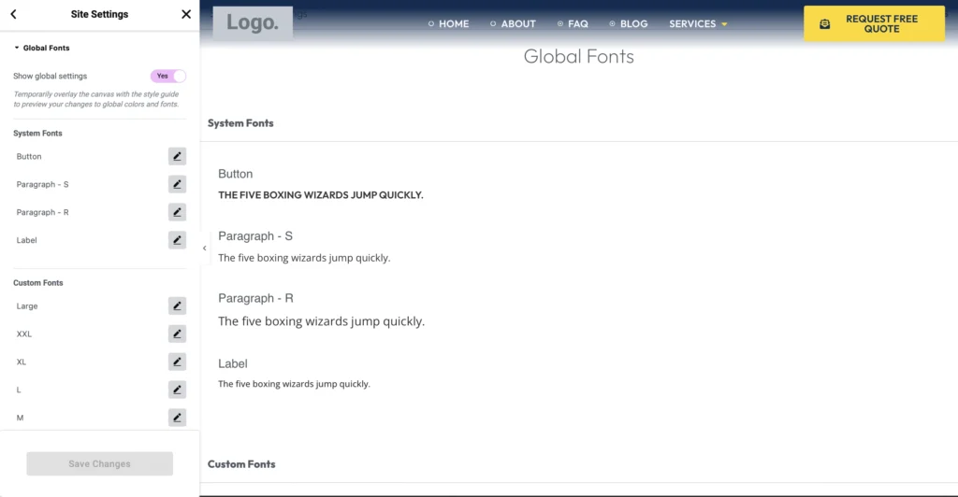This screenshot has height=497, width=958.
Task: Edit the Paragraph - R font
Action: [x=177, y=212]
